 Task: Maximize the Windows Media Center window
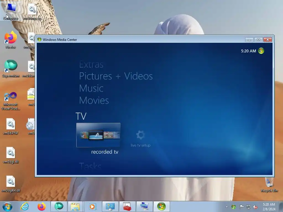pos(258,40)
